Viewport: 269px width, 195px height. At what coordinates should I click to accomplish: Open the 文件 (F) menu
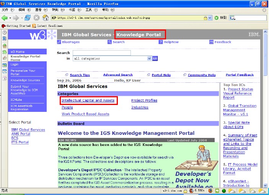pos(8,10)
